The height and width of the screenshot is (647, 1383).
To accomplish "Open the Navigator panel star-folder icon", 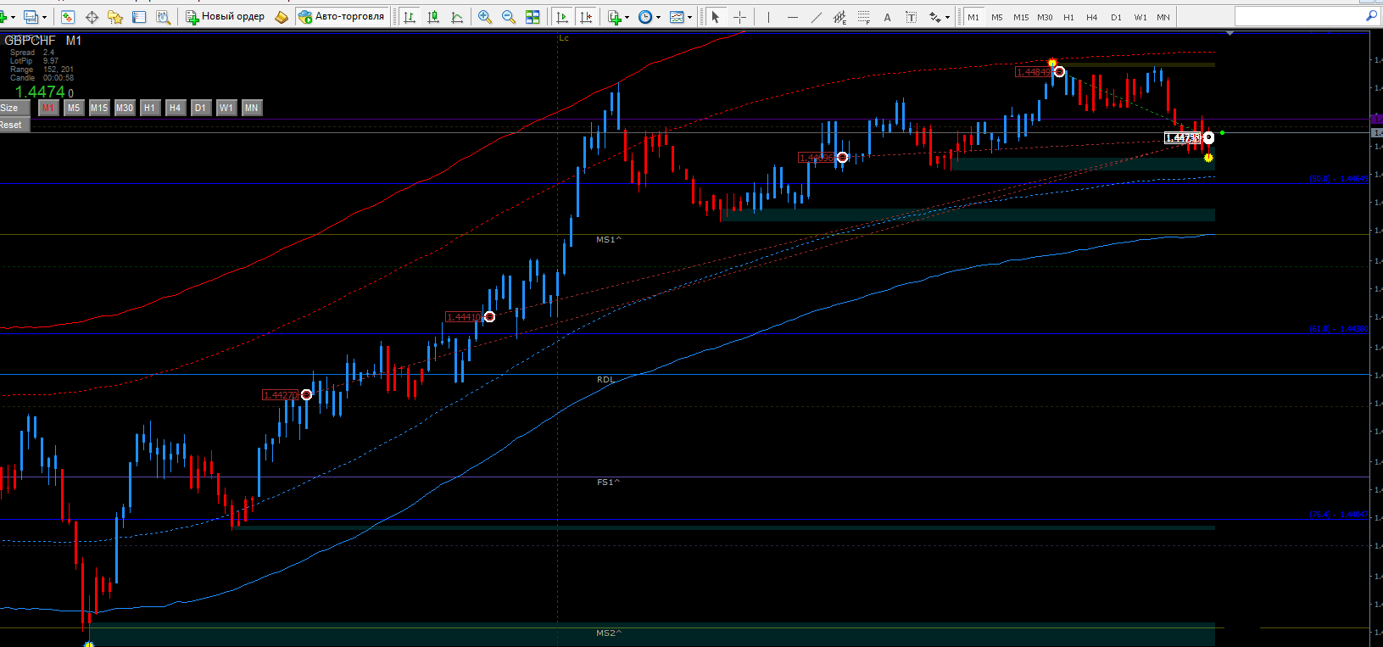I will pos(115,17).
